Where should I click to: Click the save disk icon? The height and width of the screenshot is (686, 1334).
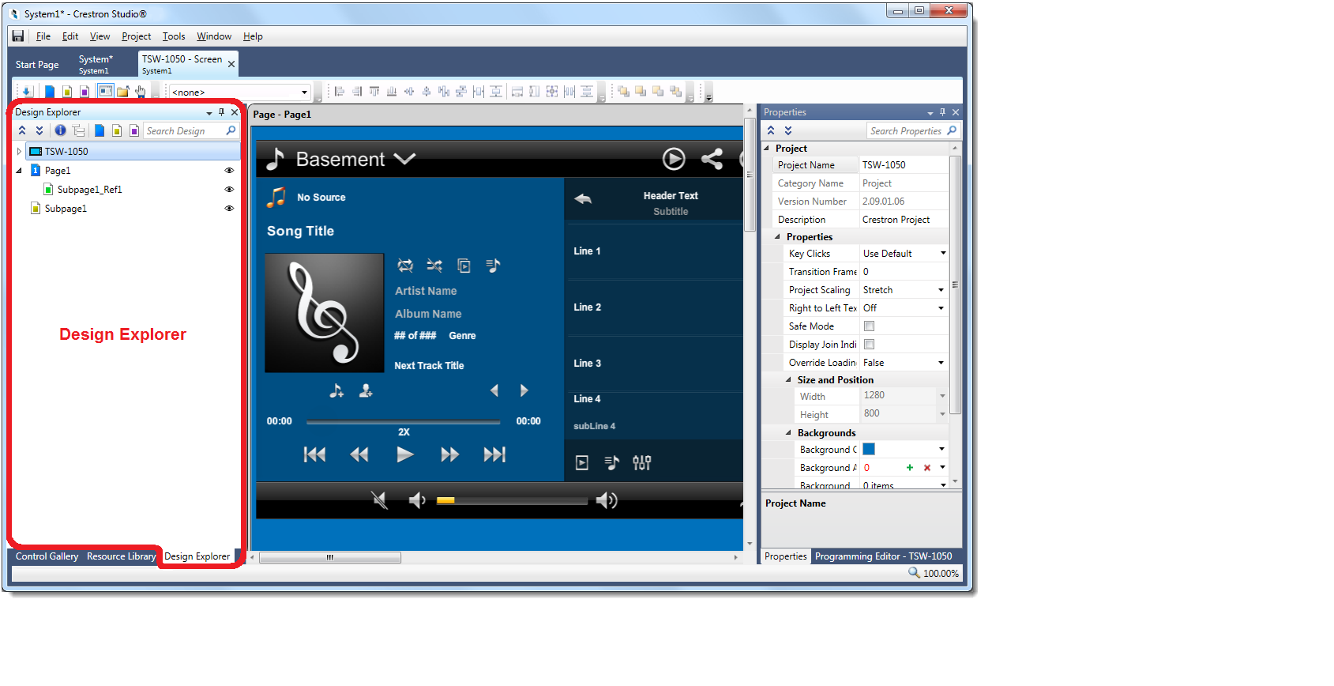pyautogui.click(x=17, y=36)
